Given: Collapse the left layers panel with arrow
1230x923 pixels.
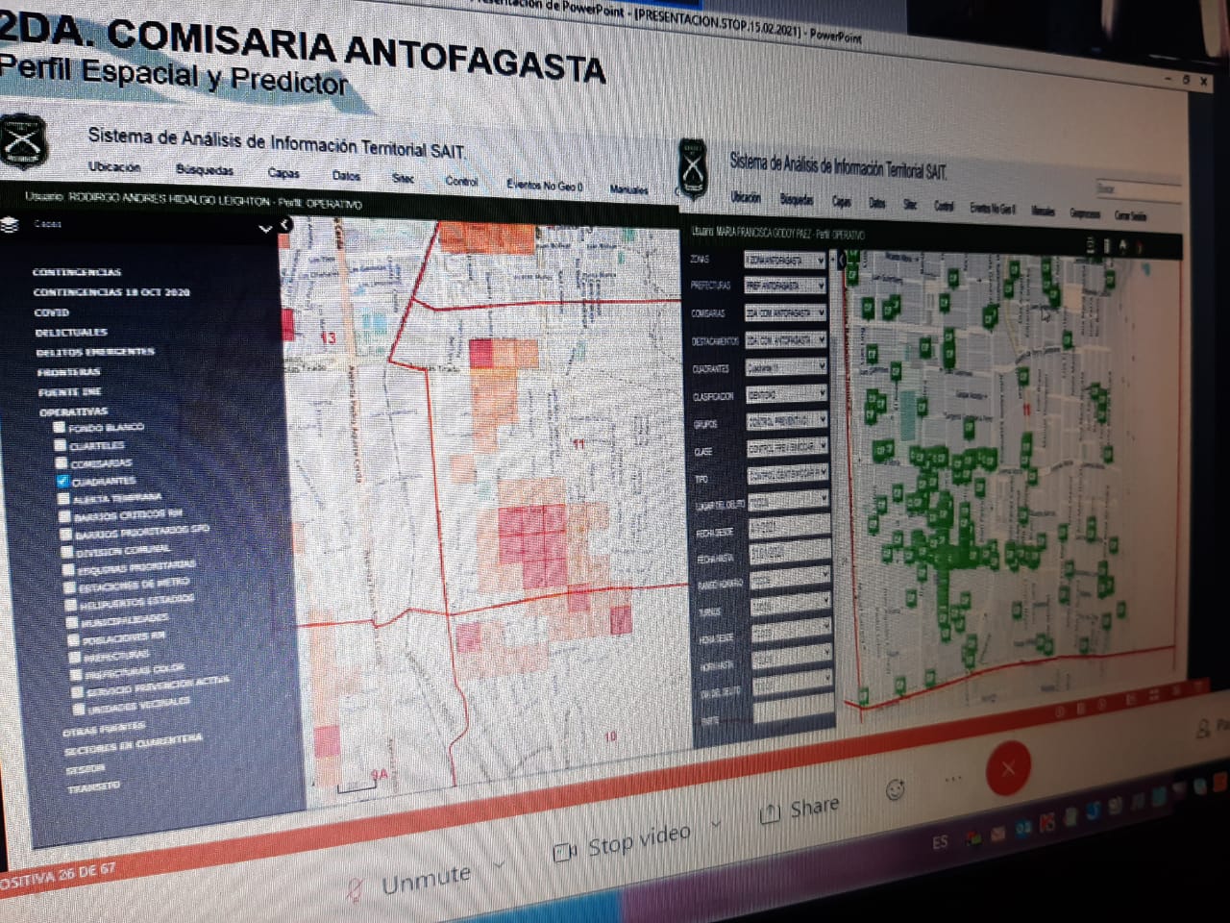Looking at the screenshot, I should coord(285,225).
